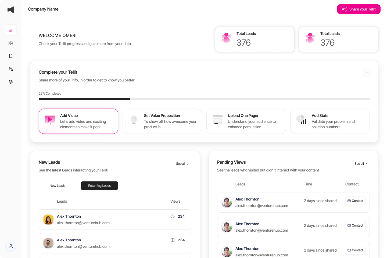Screen dimensions: 387x258
Task: Contact the first pending lead
Action: tap(355, 201)
